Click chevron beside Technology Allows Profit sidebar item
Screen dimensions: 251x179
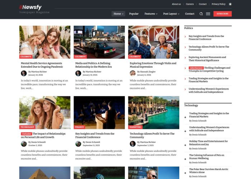pyautogui.click(x=185, y=47)
